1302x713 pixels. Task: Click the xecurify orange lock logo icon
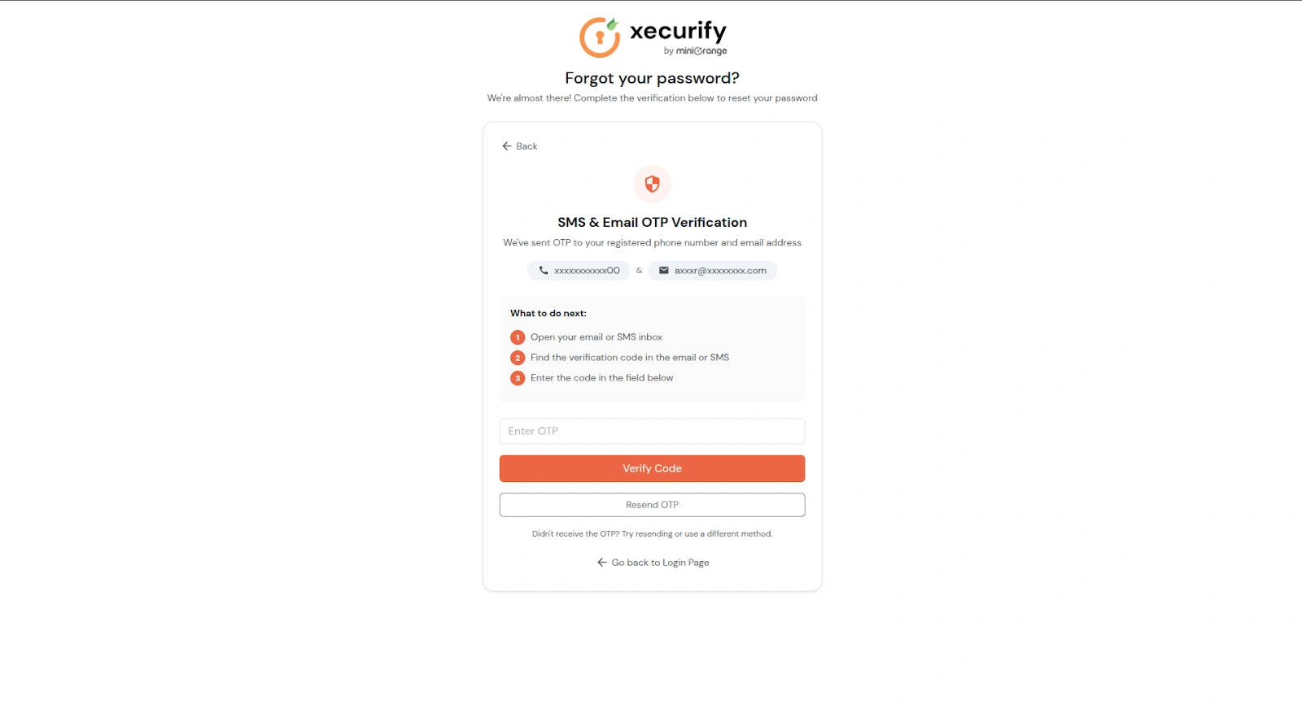600,37
